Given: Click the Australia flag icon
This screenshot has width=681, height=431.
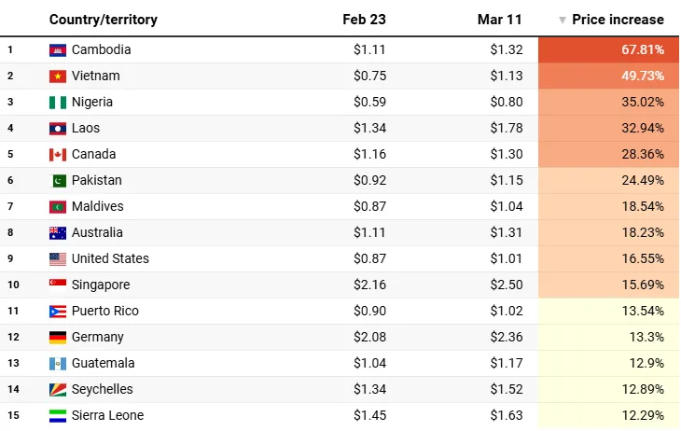Looking at the screenshot, I should 58,233.
